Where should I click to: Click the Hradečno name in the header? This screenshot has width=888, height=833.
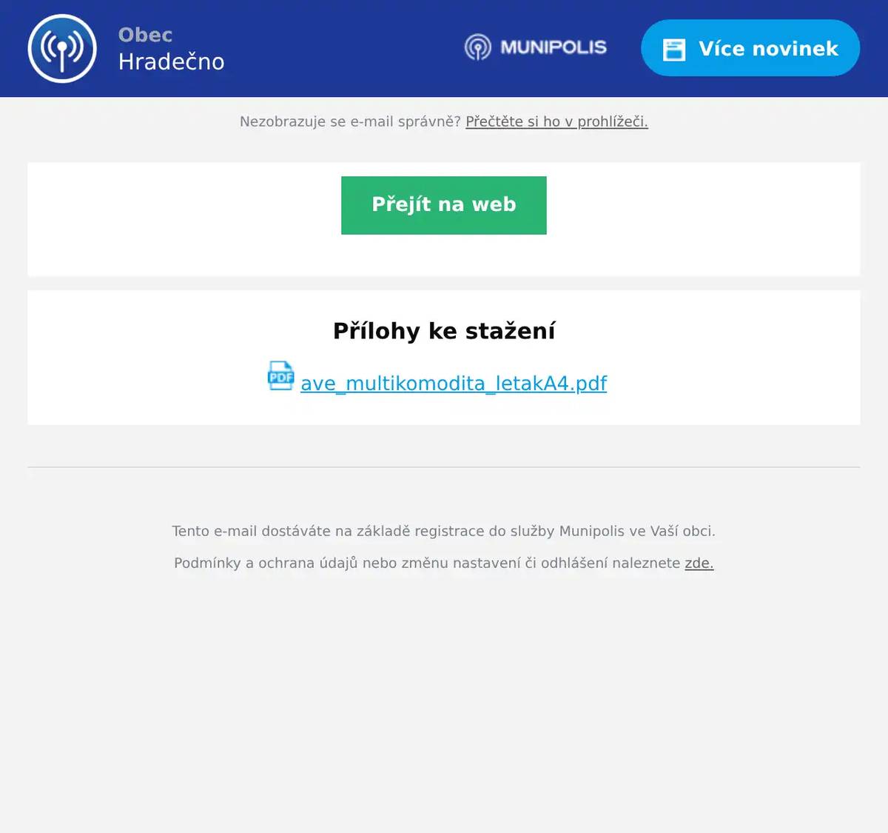pos(171,61)
